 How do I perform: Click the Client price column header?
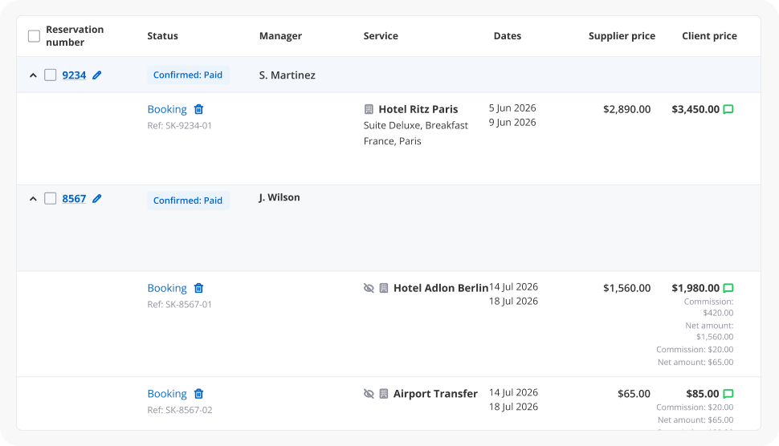[x=709, y=36]
